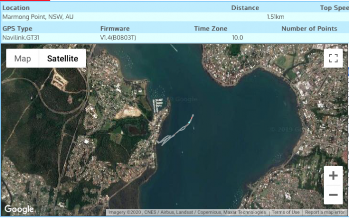Open the Google logo link on map
349x219 pixels.
click(19, 209)
